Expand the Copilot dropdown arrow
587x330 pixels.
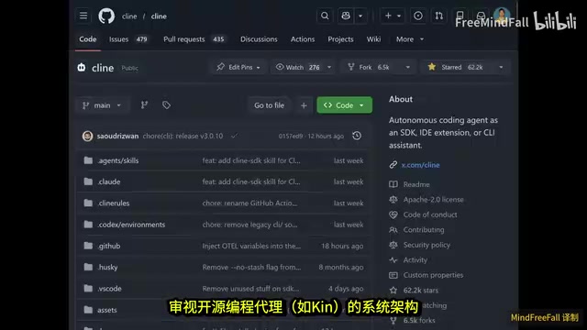[x=360, y=16]
